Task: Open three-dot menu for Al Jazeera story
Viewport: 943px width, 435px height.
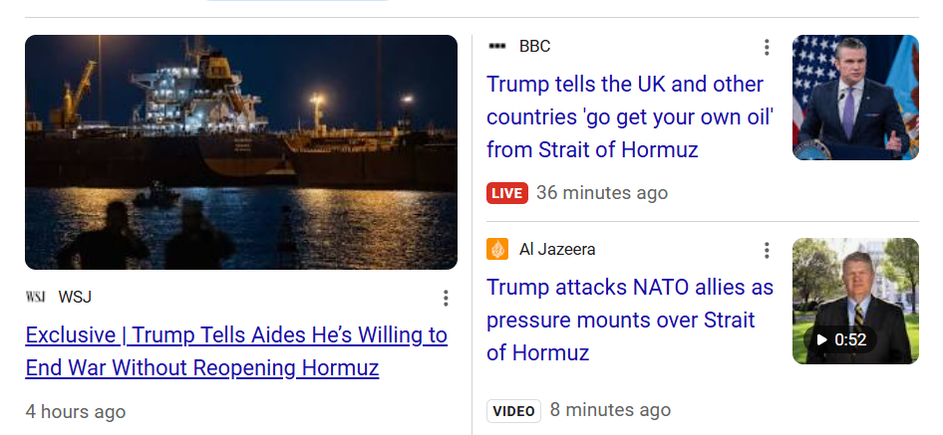Action: pyautogui.click(x=767, y=250)
